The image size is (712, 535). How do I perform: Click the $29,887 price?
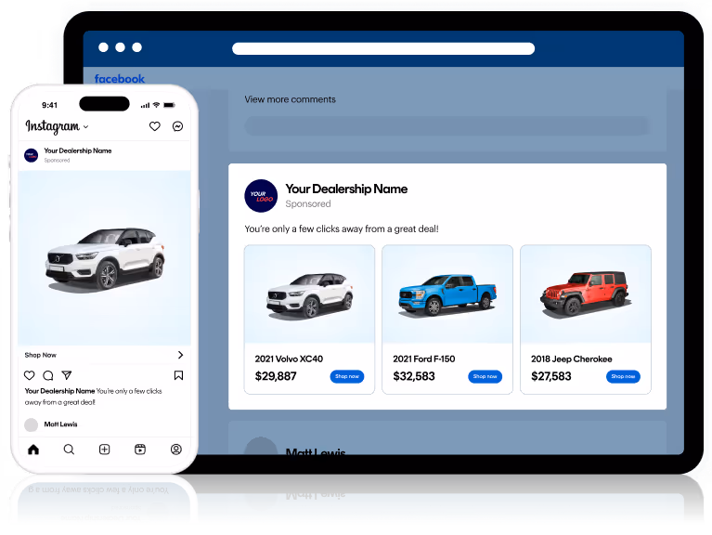(x=276, y=376)
